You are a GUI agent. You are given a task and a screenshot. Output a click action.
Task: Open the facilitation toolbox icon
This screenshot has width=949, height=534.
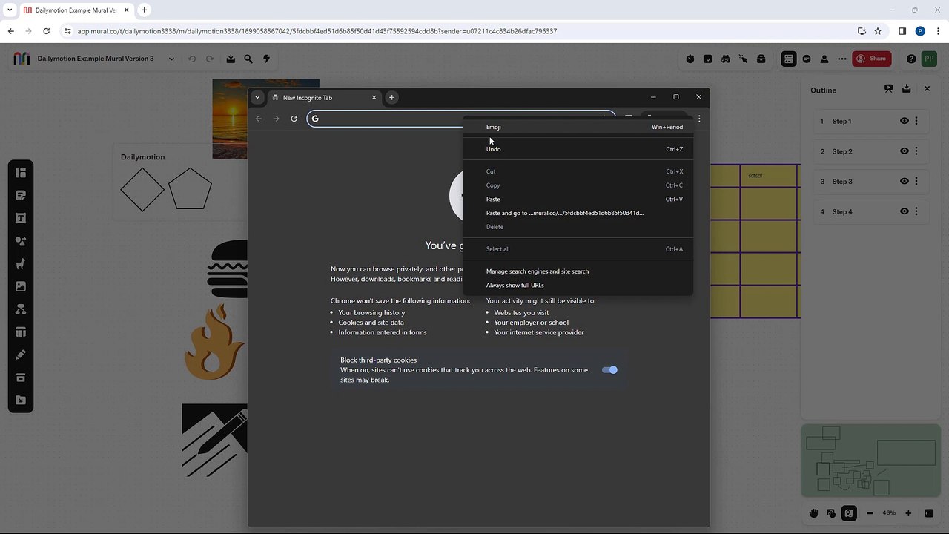coord(761,59)
